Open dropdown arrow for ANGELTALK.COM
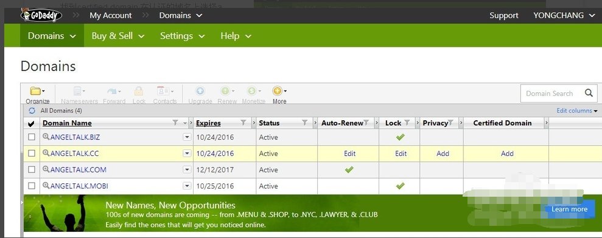 click(x=187, y=169)
